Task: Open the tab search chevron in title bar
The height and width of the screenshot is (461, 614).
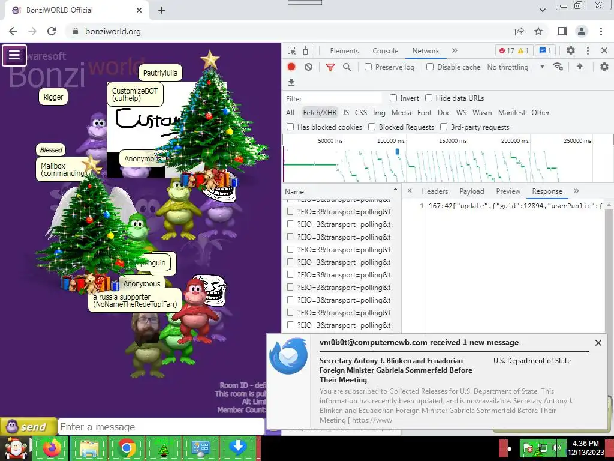Action: click(x=542, y=10)
